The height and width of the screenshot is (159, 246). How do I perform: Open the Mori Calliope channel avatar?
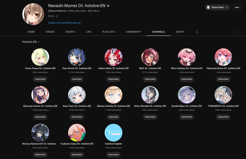pos(187,57)
